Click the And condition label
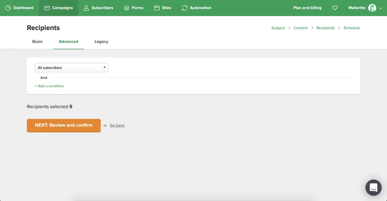Viewport: 387px width, 201px height. click(44, 78)
